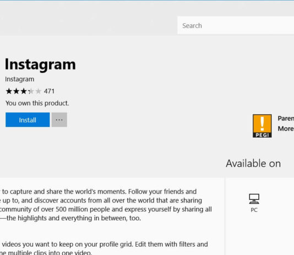Click the 'community of over 500 million people' description line

tap(106, 209)
